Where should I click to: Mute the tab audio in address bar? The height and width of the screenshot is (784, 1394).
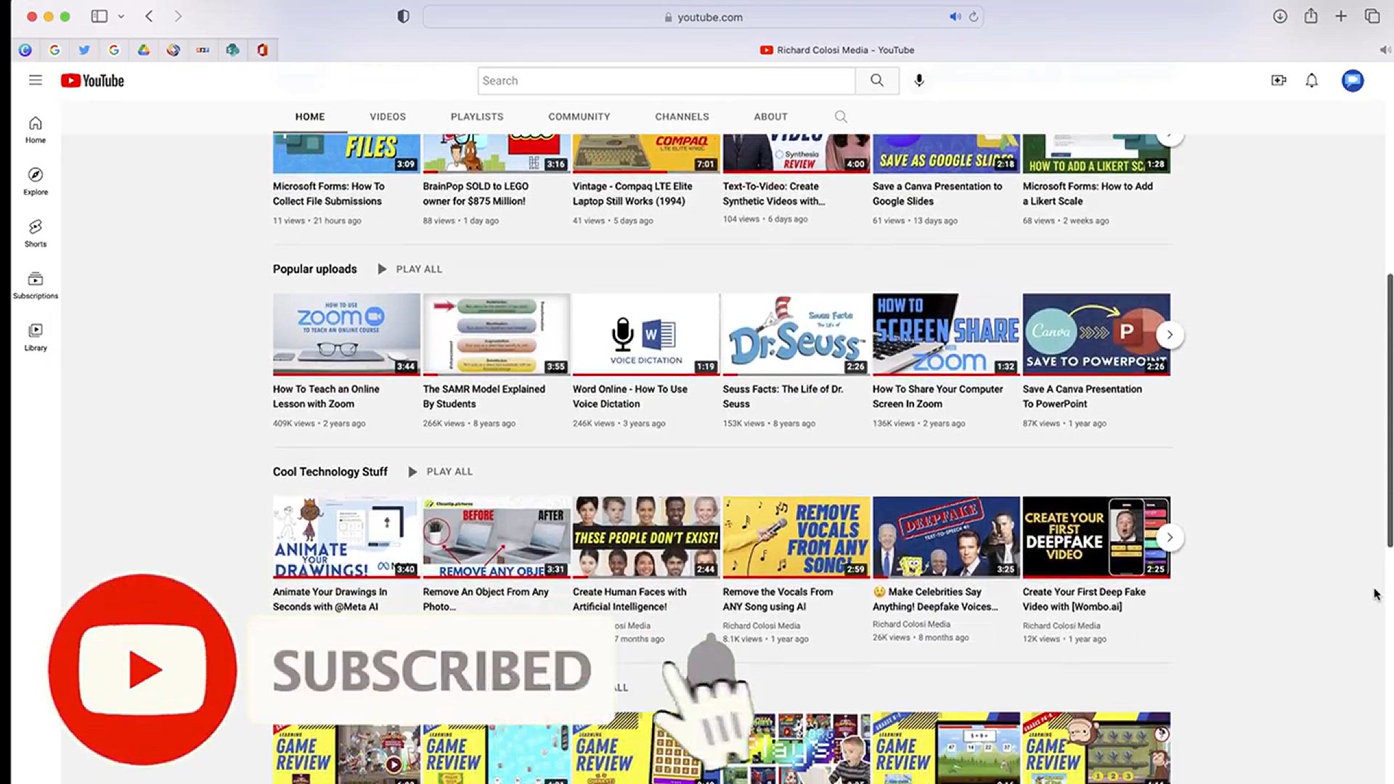(955, 17)
